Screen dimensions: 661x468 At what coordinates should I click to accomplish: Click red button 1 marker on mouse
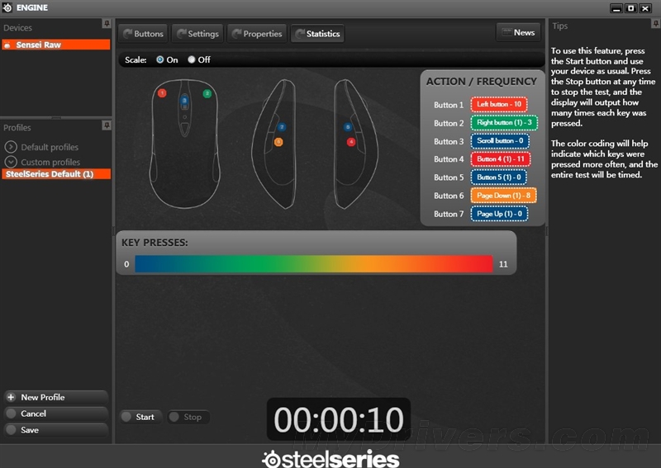coord(162,93)
